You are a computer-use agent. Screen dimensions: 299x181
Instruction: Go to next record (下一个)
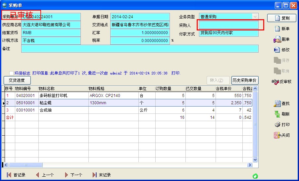[73, 175]
